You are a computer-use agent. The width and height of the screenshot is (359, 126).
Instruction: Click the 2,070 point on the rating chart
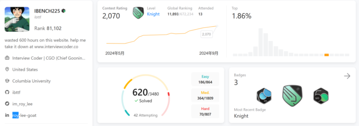pyautogui.click(x=217, y=26)
